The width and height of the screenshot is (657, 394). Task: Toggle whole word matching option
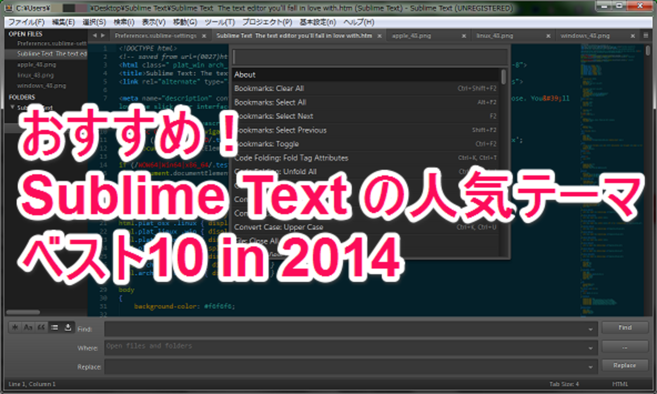(41, 328)
